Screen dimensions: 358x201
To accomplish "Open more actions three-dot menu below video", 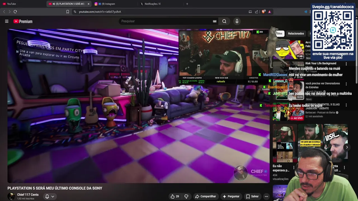I will [266, 196].
